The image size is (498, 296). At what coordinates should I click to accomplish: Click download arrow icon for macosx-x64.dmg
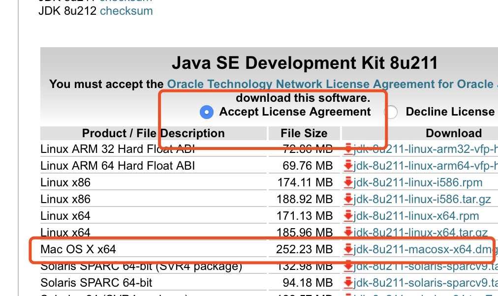(348, 249)
